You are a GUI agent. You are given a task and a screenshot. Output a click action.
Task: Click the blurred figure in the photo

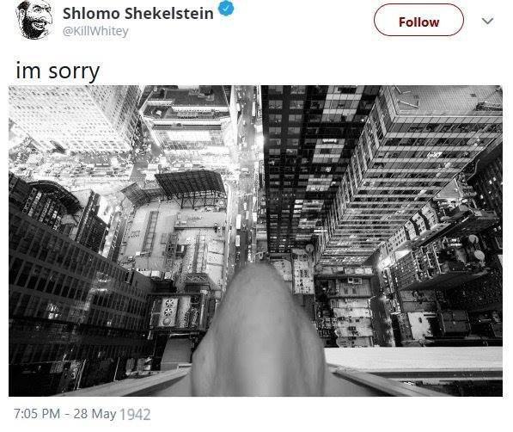coord(259,331)
